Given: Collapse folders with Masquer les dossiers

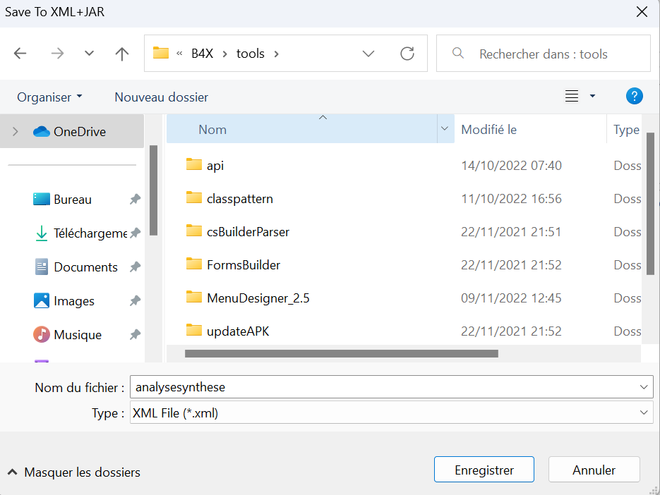Looking at the screenshot, I should tap(74, 472).
